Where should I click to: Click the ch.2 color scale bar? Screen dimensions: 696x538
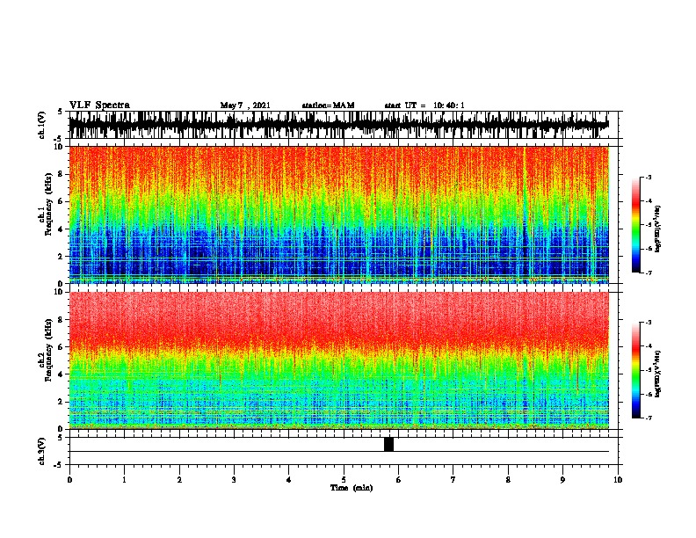(x=636, y=370)
